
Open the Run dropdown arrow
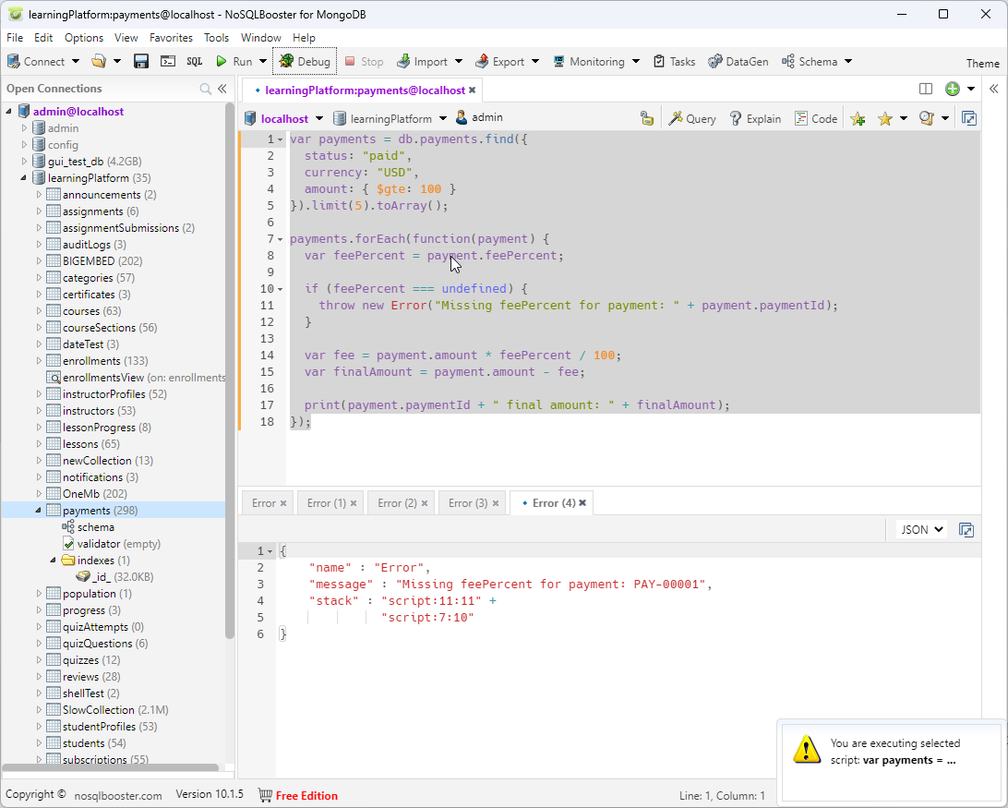pyautogui.click(x=263, y=62)
